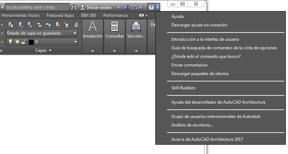The height and width of the screenshot is (154, 288).
Task: Click the Sección house icon
Action: pyautogui.click(x=136, y=26)
